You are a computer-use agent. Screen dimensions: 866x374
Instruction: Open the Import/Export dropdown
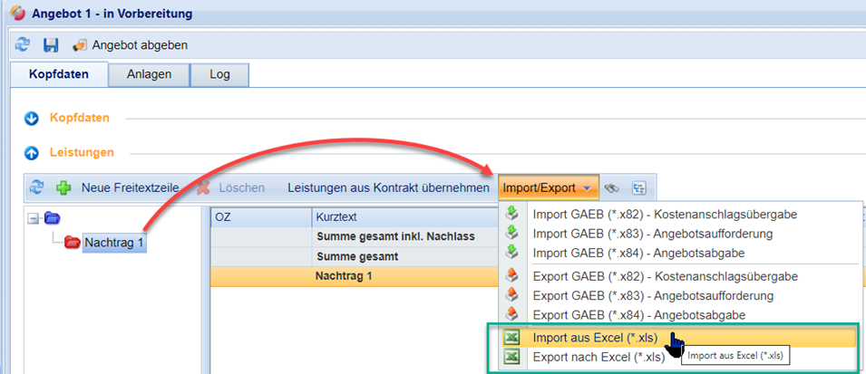coord(548,187)
